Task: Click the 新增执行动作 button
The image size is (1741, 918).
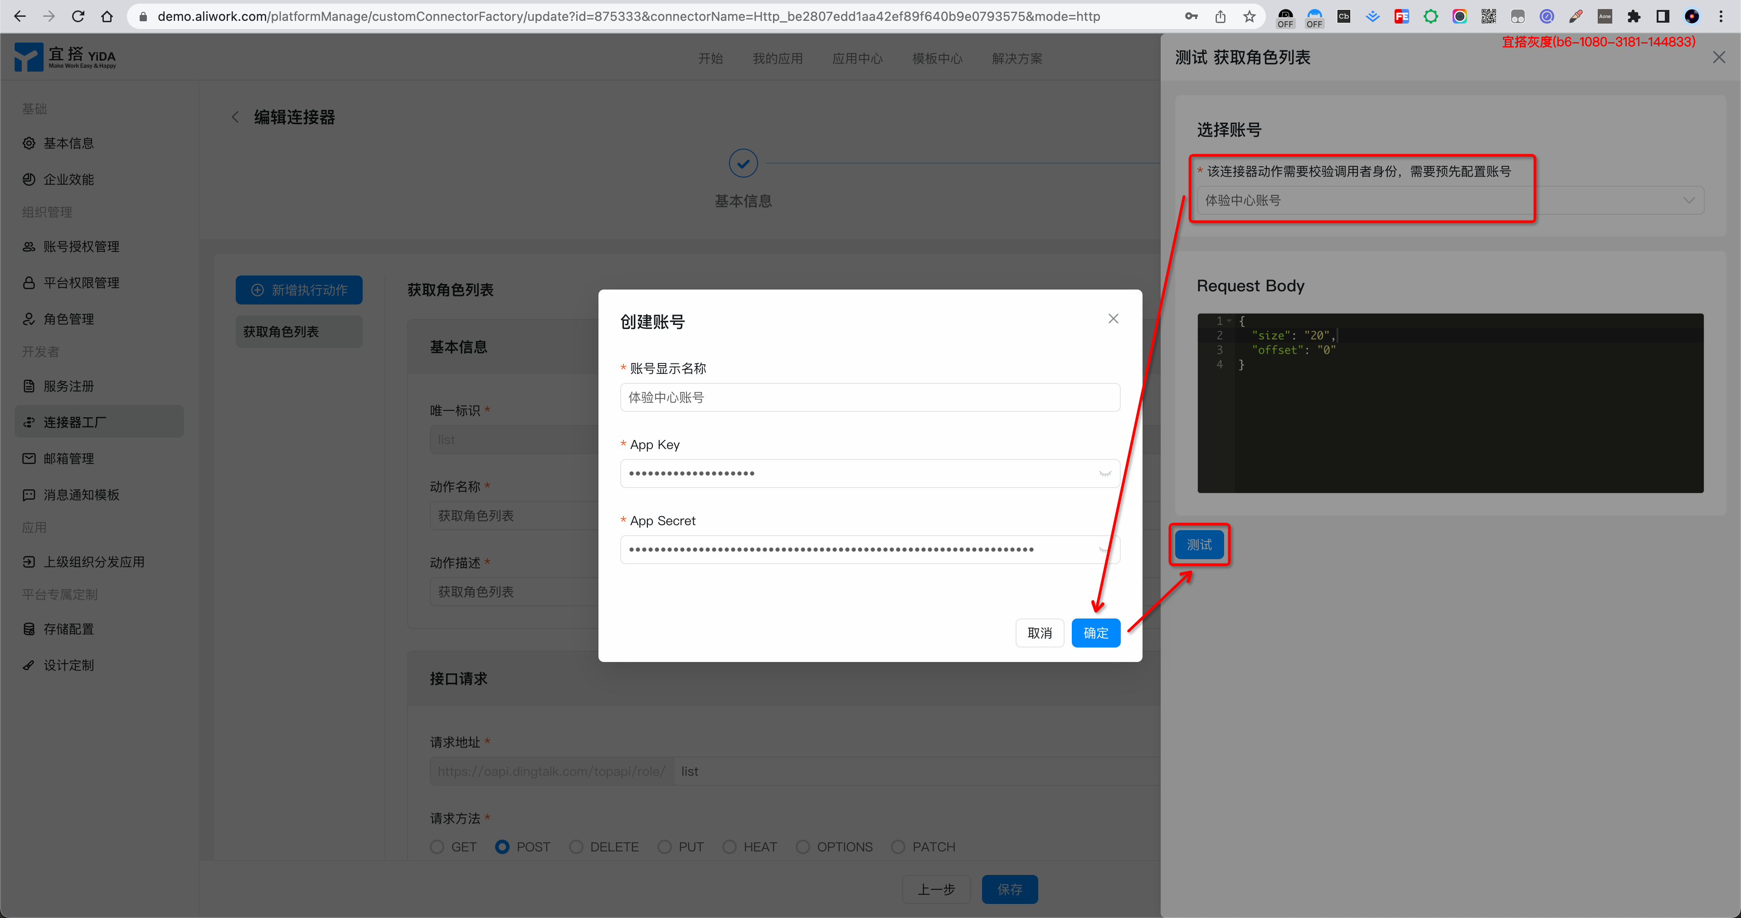Action: pos(299,290)
